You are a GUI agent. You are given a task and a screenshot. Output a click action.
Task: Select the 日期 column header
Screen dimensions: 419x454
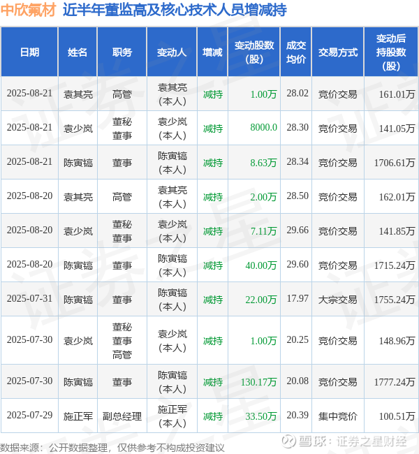[x=29, y=52]
